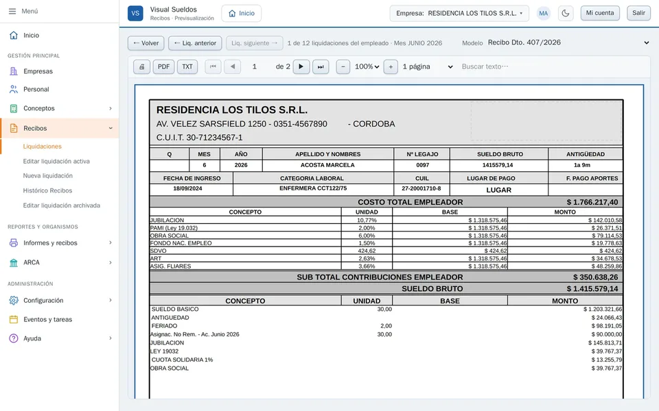Go to previous page arrow
This screenshot has height=411, width=659.
233,66
